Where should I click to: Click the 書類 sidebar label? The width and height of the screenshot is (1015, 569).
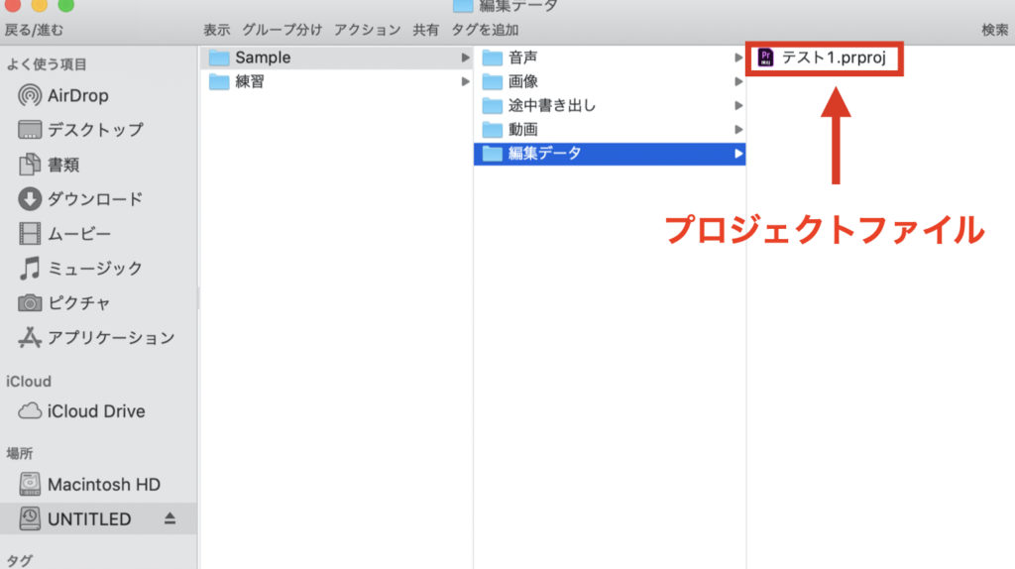[63, 165]
